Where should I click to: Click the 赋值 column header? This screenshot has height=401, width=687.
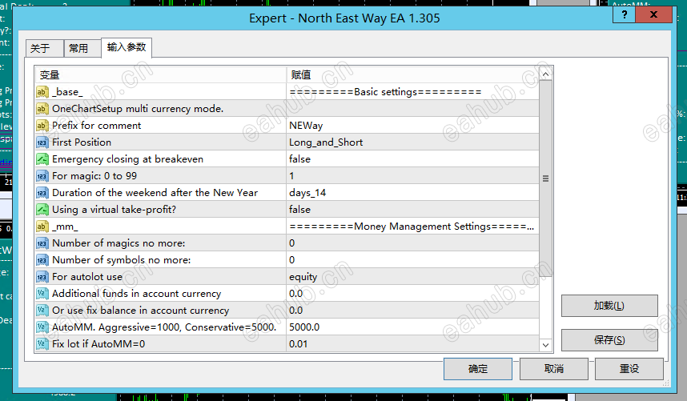(412, 75)
